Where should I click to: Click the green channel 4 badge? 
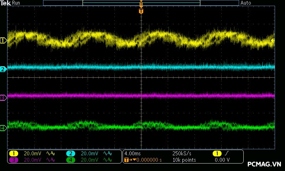(x=71, y=160)
